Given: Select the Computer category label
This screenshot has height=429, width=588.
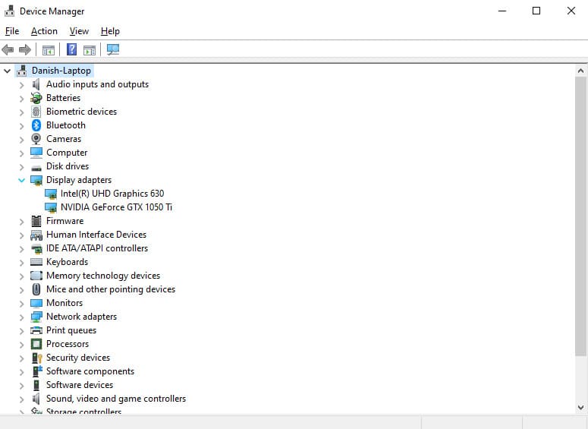Looking at the screenshot, I should coord(67,153).
